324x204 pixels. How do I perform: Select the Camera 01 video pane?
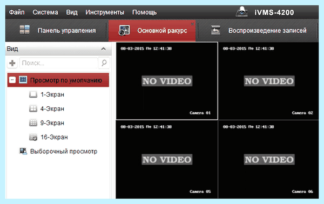click(167, 81)
